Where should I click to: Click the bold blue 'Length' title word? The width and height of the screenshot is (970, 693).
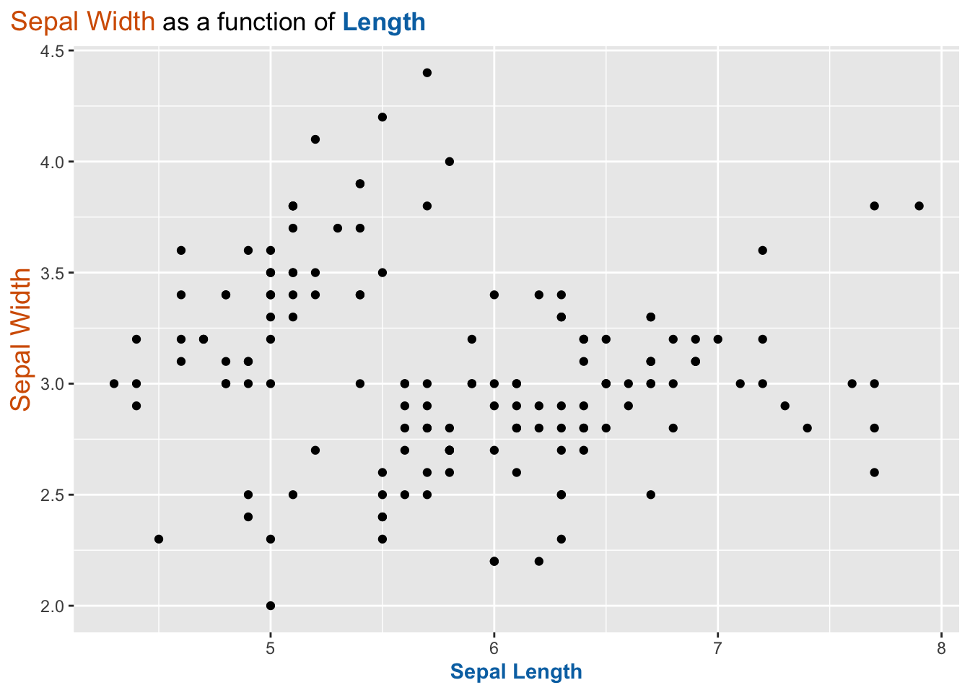click(x=384, y=22)
